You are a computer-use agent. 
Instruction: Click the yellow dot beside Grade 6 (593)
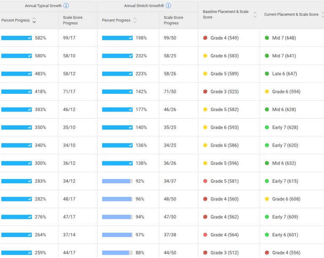[x=205, y=127]
